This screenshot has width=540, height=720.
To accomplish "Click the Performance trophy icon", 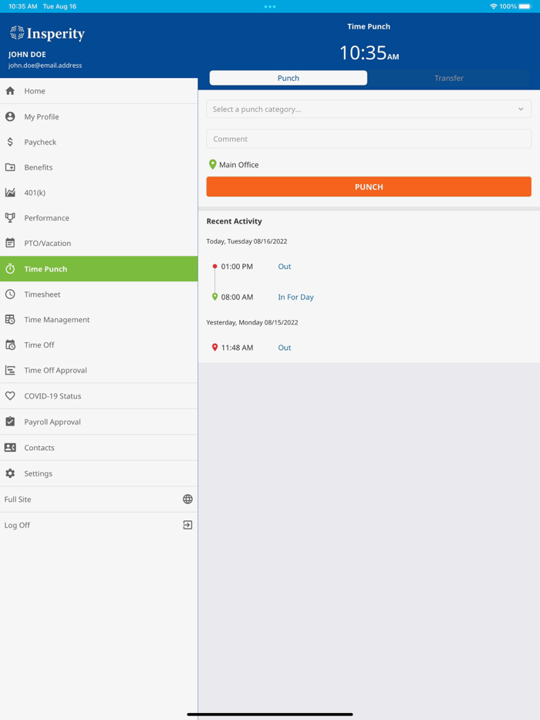I will click(x=10, y=217).
